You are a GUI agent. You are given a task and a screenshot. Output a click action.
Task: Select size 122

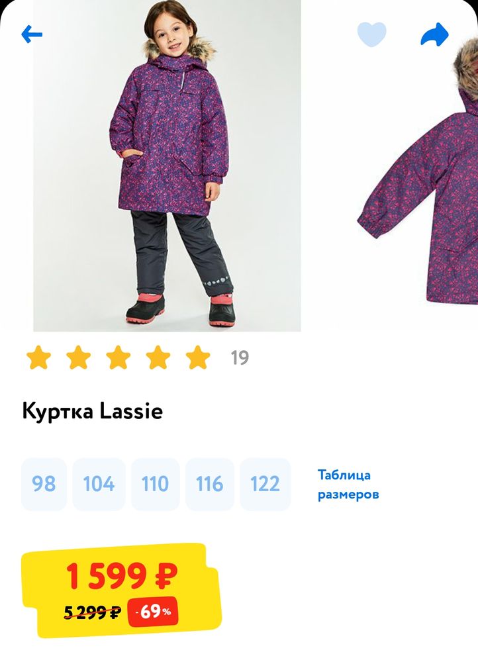(265, 484)
